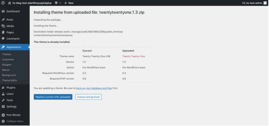269x126 pixels.
Task: Click Installing the theme text
Action: click(x=46, y=26)
